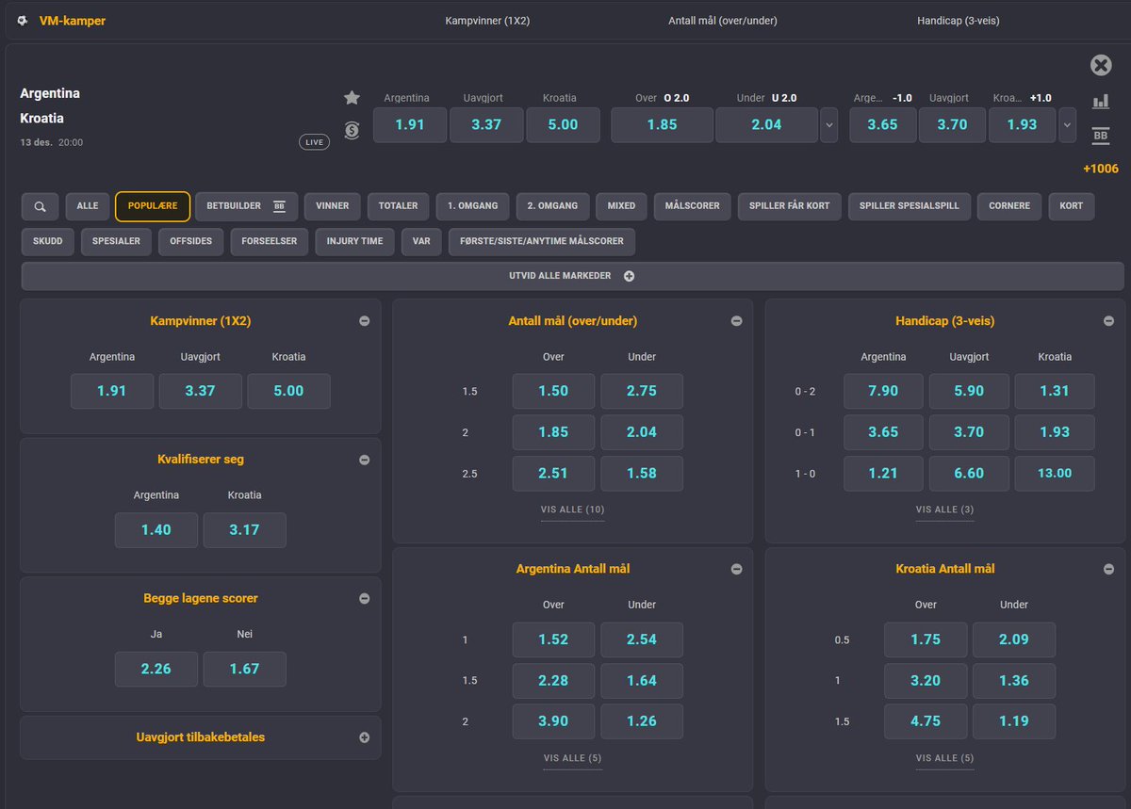The image size is (1131, 809).
Task: Collapse the Kampvinner (1X2) market panel
Action: [365, 320]
